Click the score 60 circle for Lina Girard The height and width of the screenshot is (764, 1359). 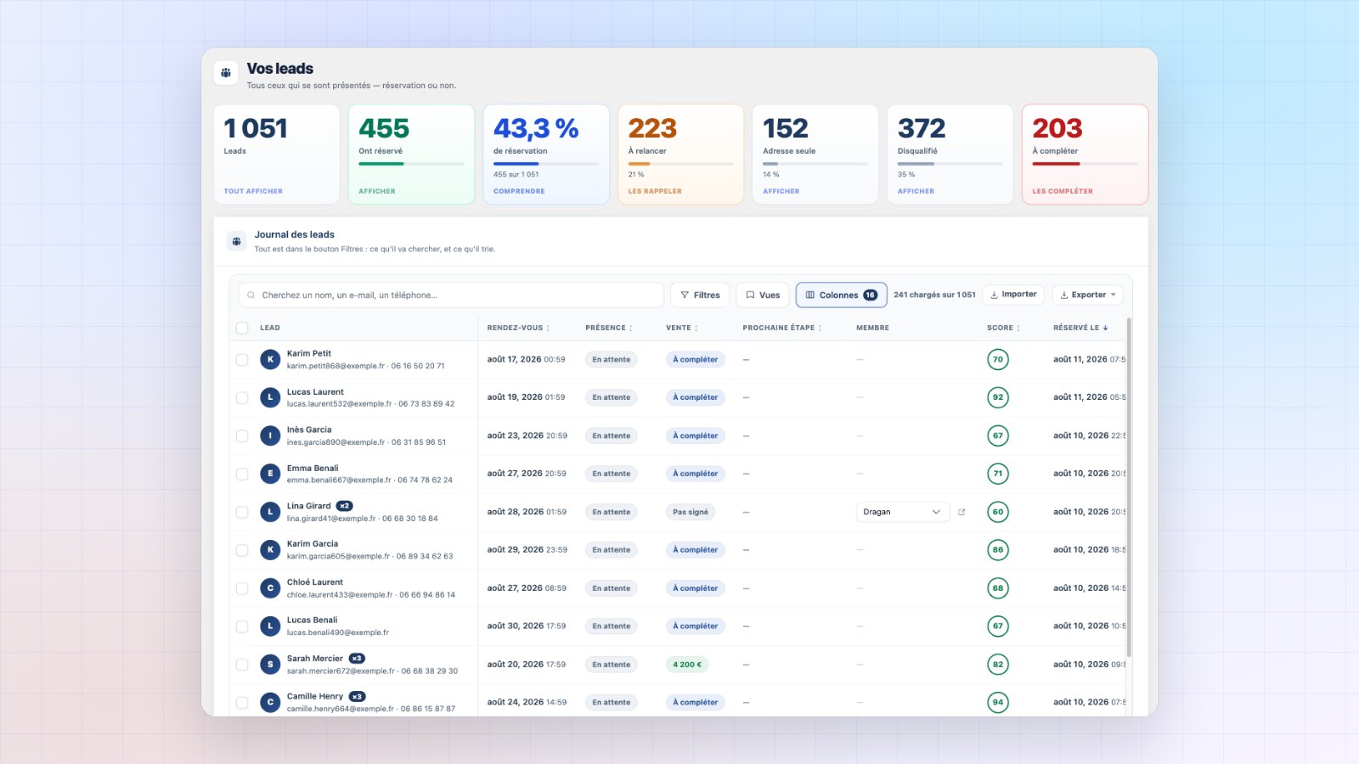pos(998,512)
